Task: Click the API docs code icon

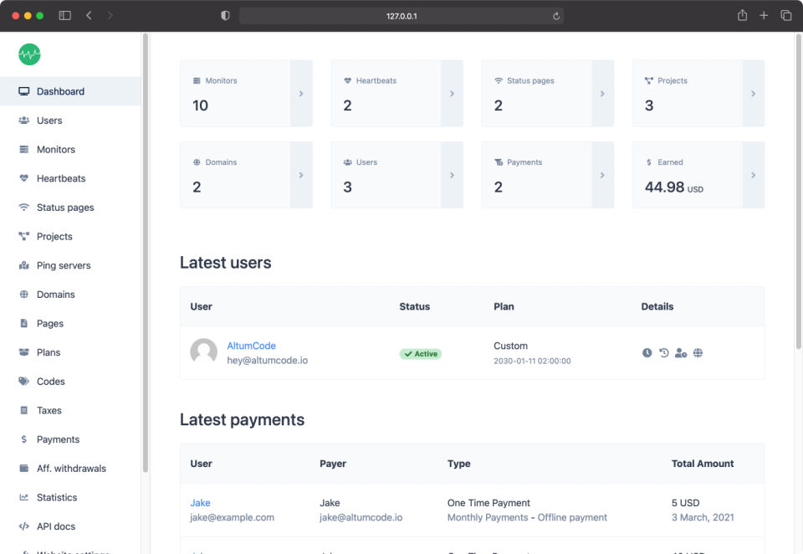Action: pyautogui.click(x=23, y=526)
